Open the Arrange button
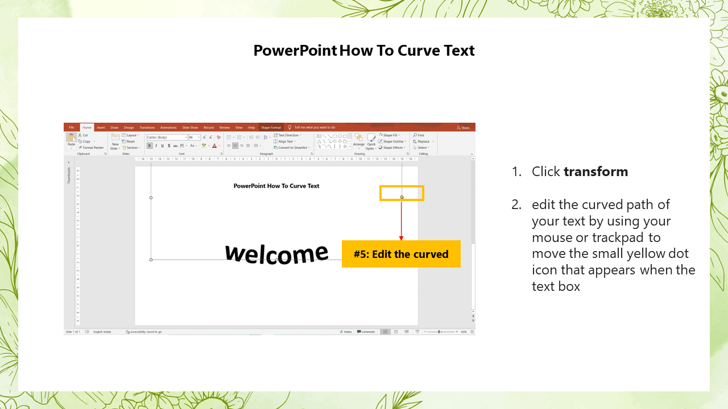This screenshot has height=409, width=728. tap(359, 141)
